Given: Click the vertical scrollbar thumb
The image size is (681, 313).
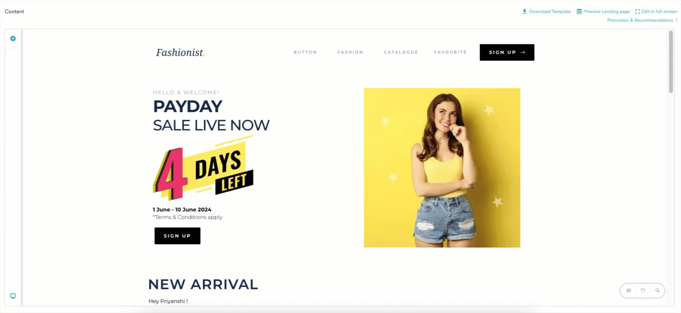Looking at the screenshot, I should pyautogui.click(x=671, y=62).
